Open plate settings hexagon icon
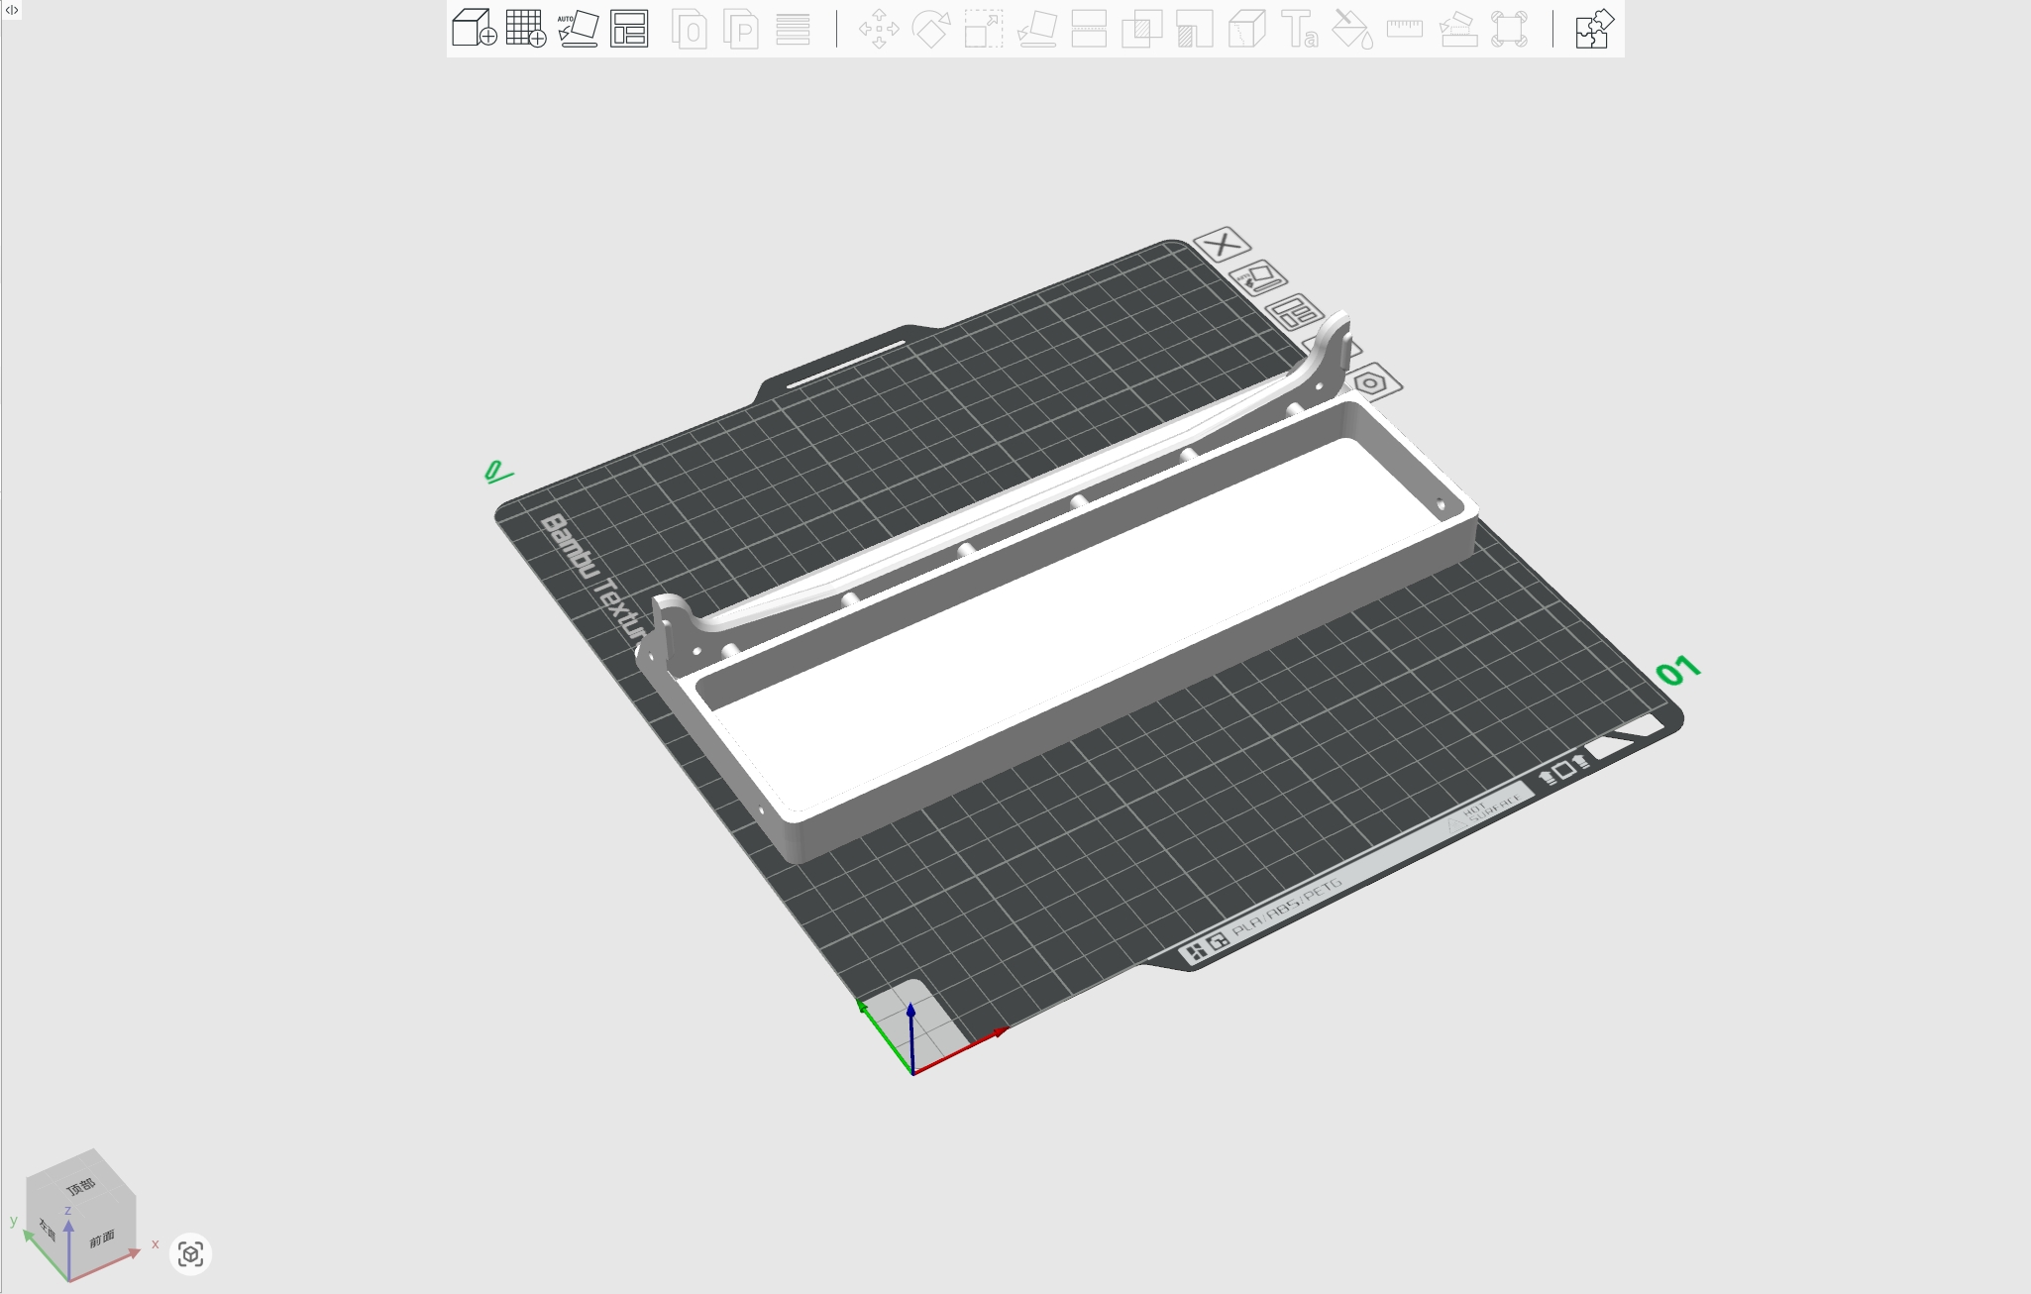Image resolution: width=2031 pixels, height=1294 pixels. pos(1370,382)
